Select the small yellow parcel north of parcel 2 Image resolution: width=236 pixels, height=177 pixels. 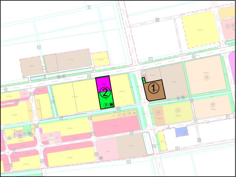tap(100, 59)
